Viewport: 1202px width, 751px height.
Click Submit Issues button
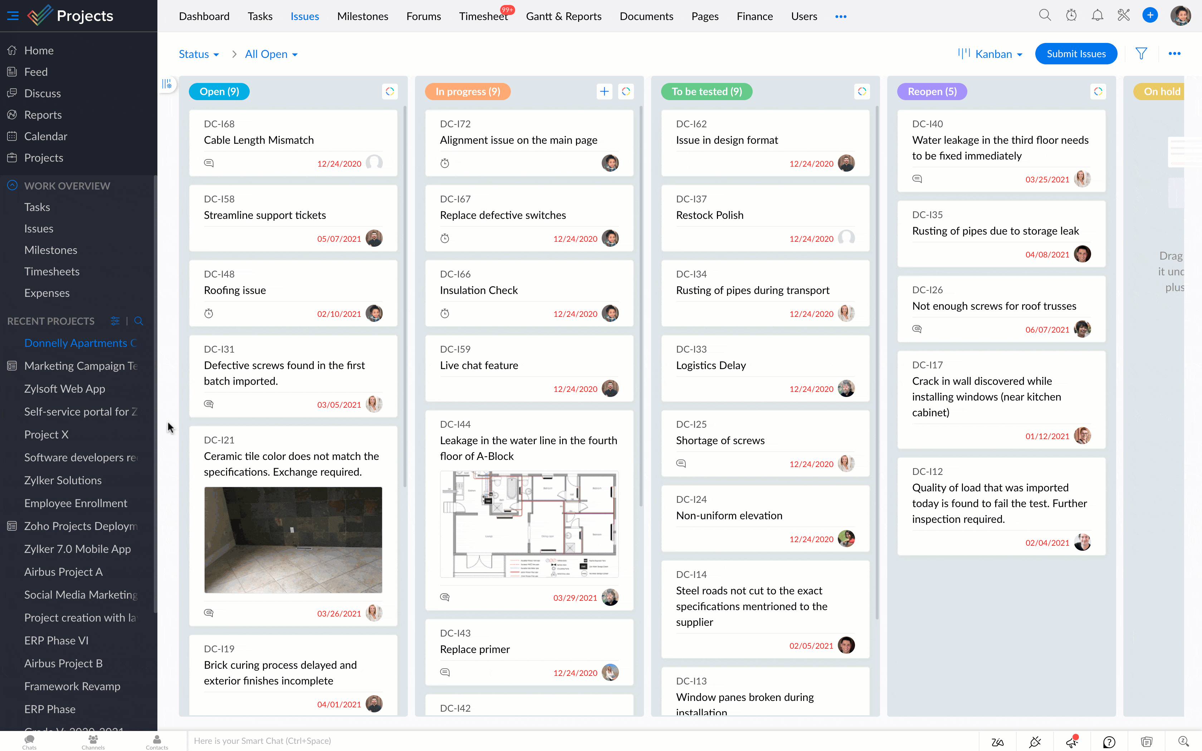pos(1076,53)
